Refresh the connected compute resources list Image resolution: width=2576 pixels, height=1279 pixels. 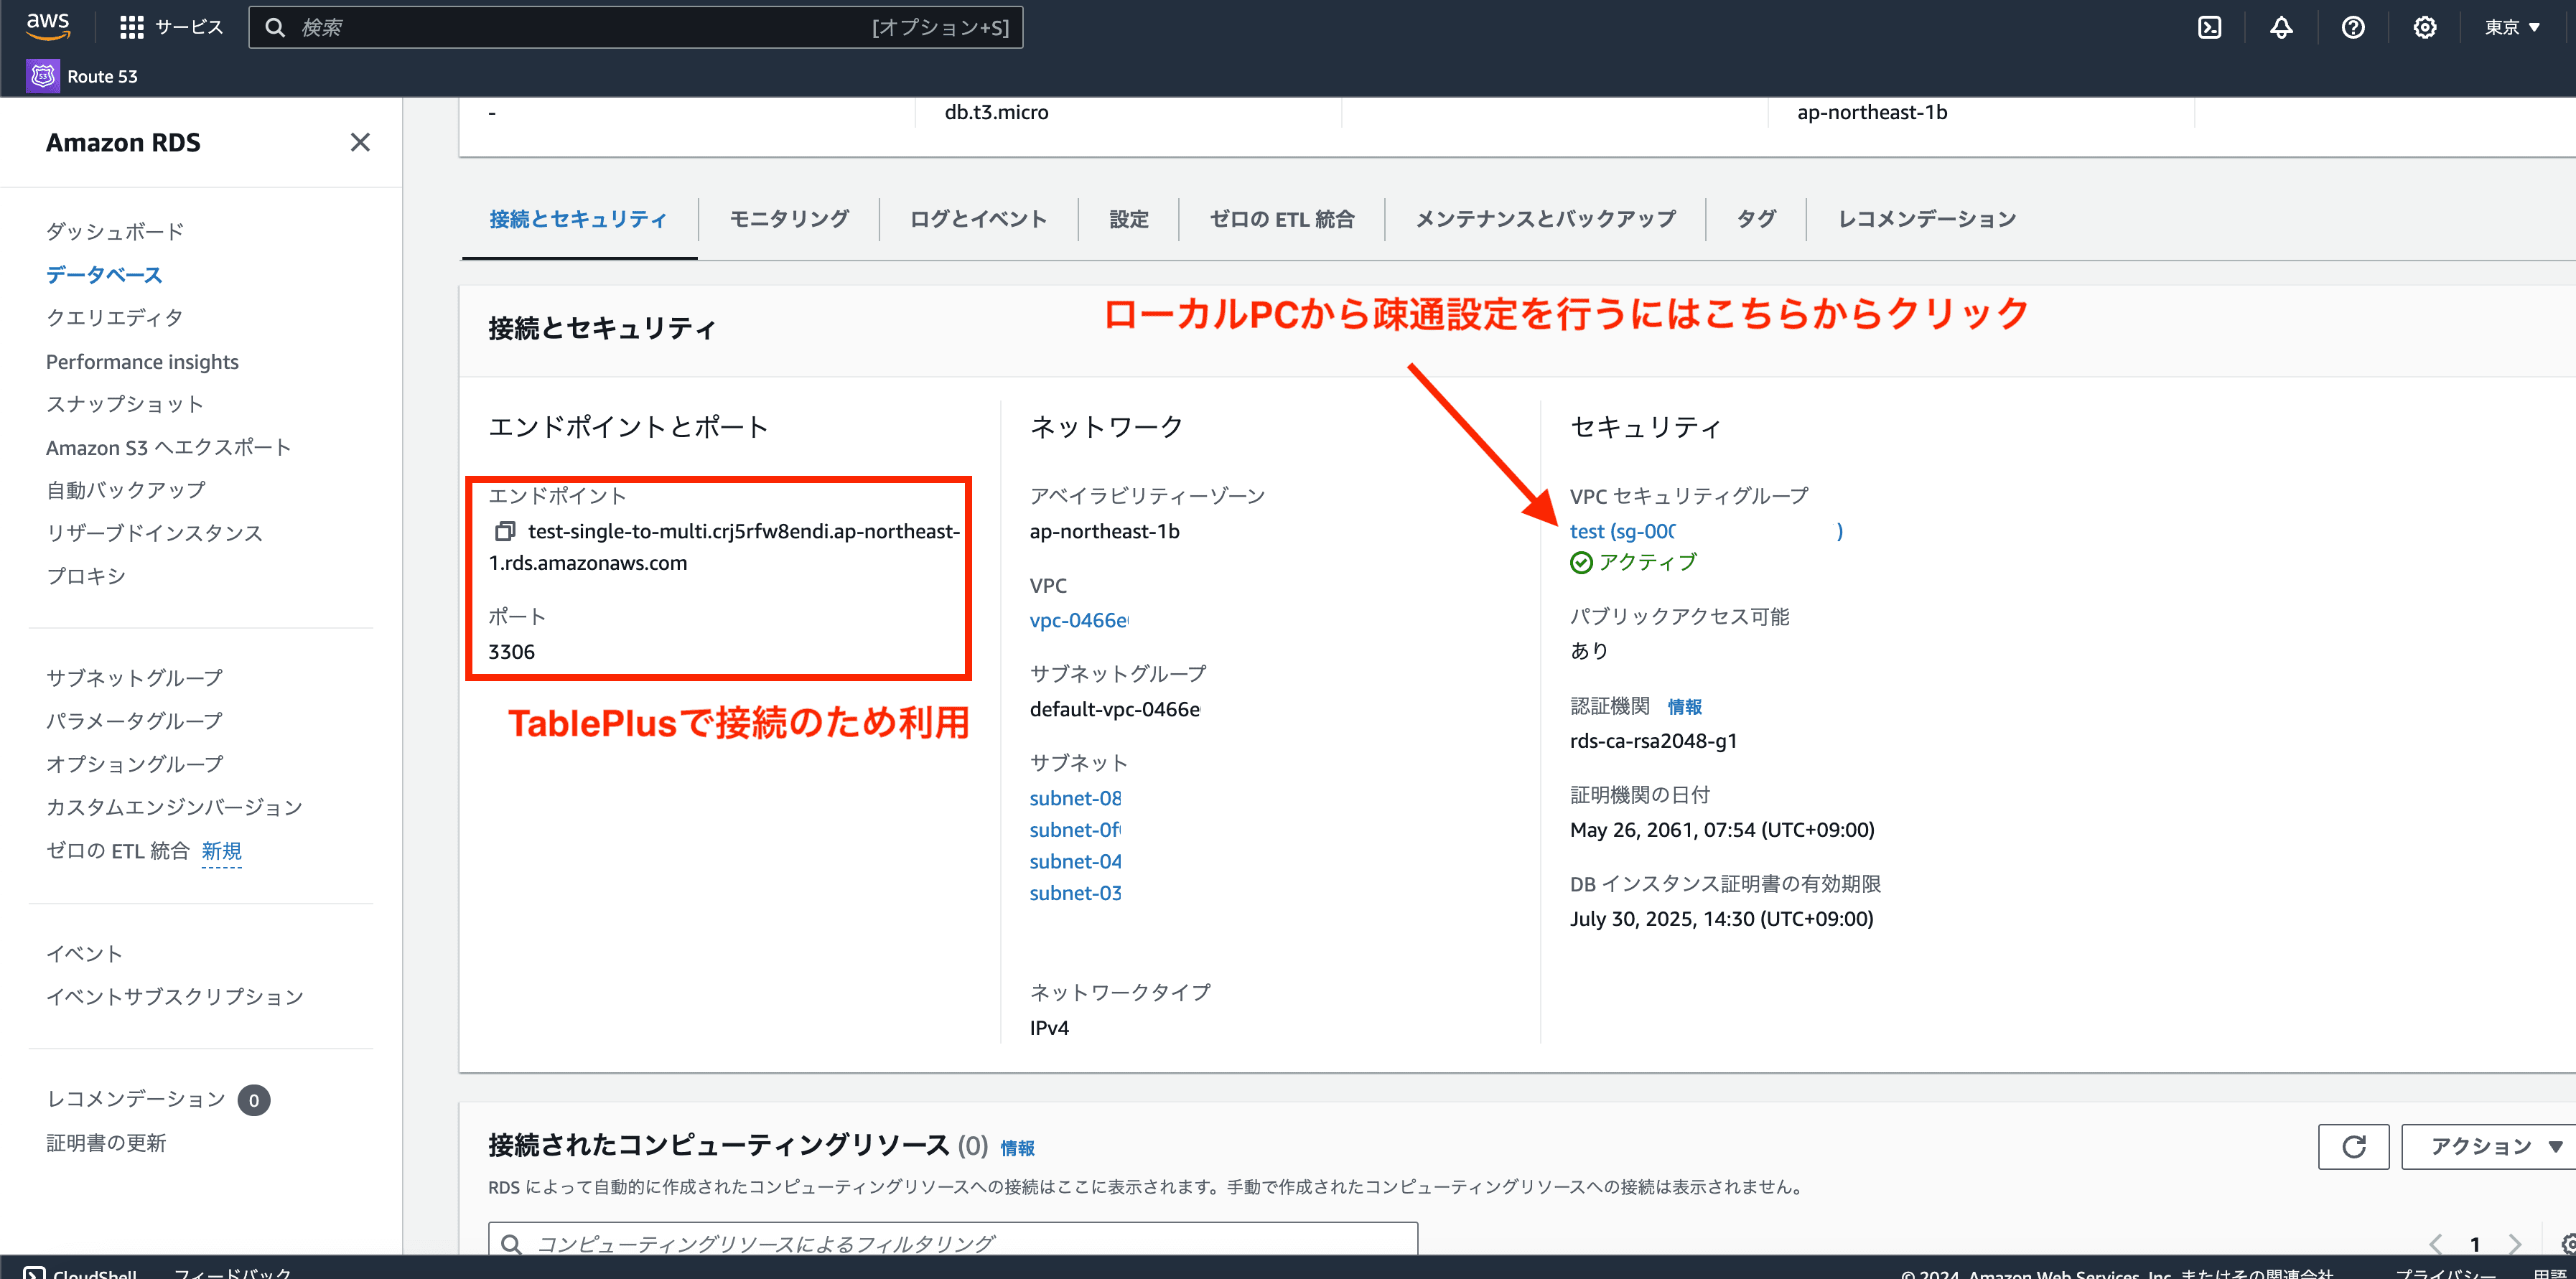click(2354, 1146)
